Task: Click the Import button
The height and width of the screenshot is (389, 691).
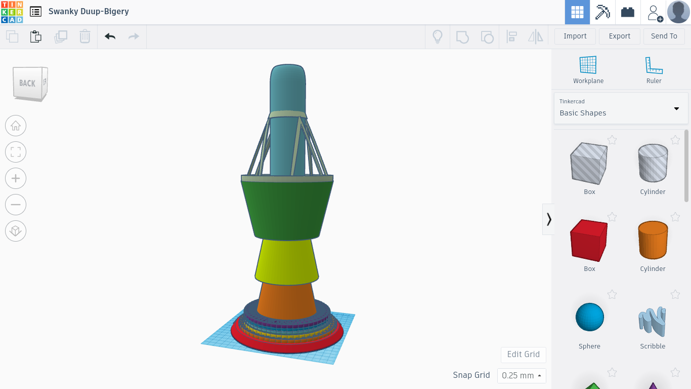Action: point(575,36)
